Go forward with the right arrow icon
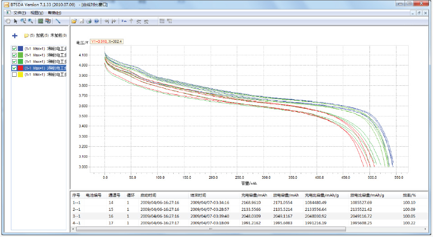 click(x=114, y=21)
